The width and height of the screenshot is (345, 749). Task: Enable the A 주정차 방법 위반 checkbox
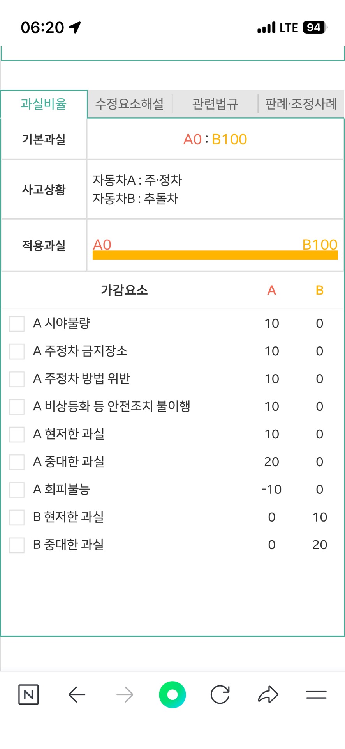tap(17, 379)
